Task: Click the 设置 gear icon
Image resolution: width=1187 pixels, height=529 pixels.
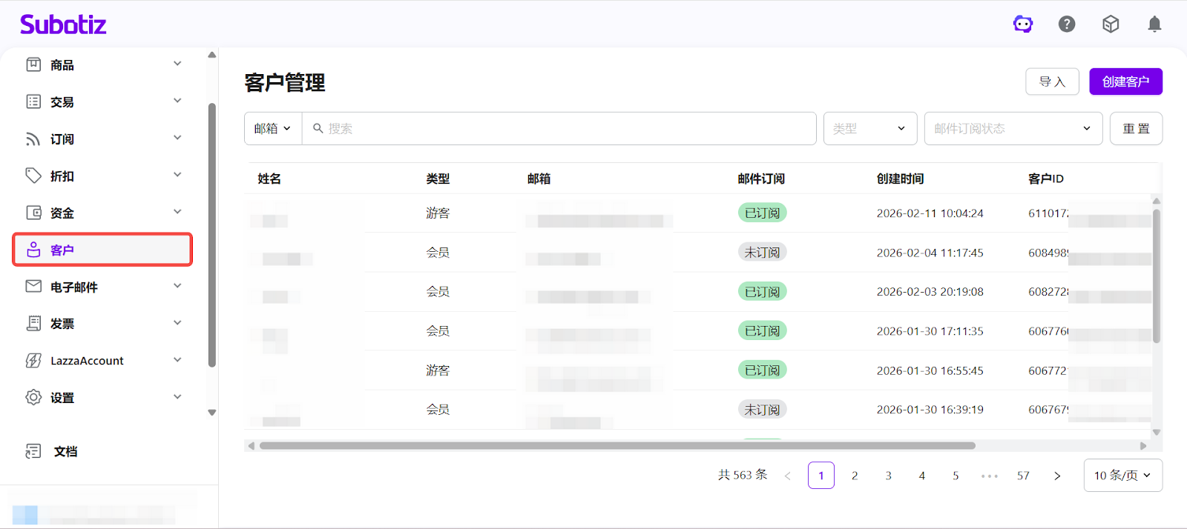Action: (33, 397)
